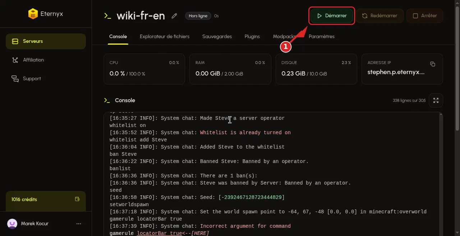Click the 'Made Steve a server operator' line

[x=197, y=118]
